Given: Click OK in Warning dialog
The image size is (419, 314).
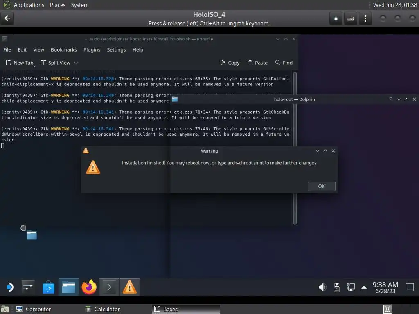Looking at the screenshot, I should [x=322, y=186].
